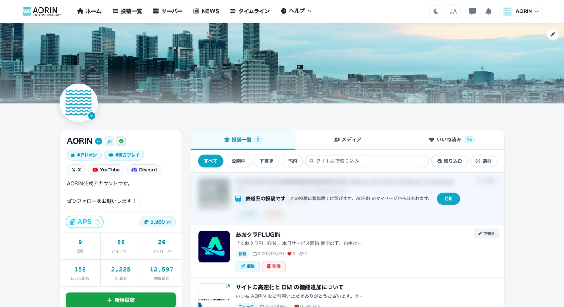Open the APS help question mark
This screenshot has height=307, width=564.
(97, 222)
